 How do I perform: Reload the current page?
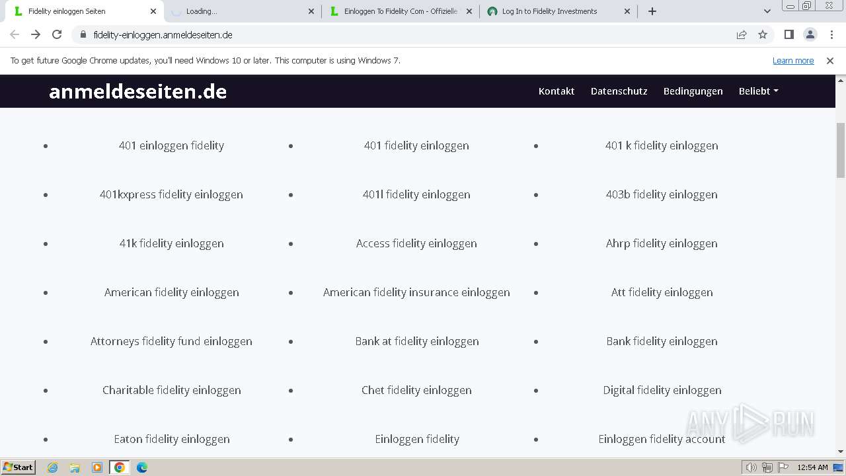[57, 34]
